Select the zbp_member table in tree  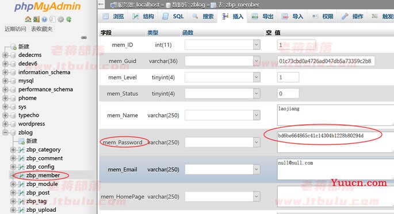[43, 175]
